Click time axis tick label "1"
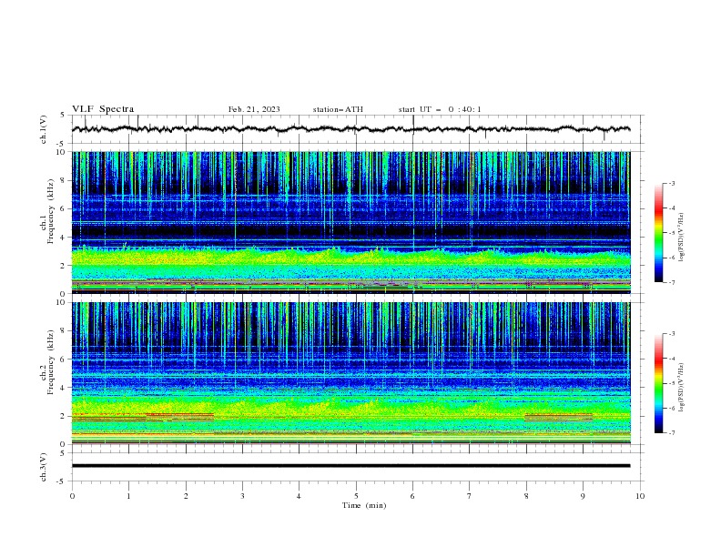Screen dimensions: 721x557 click(128, 496)
